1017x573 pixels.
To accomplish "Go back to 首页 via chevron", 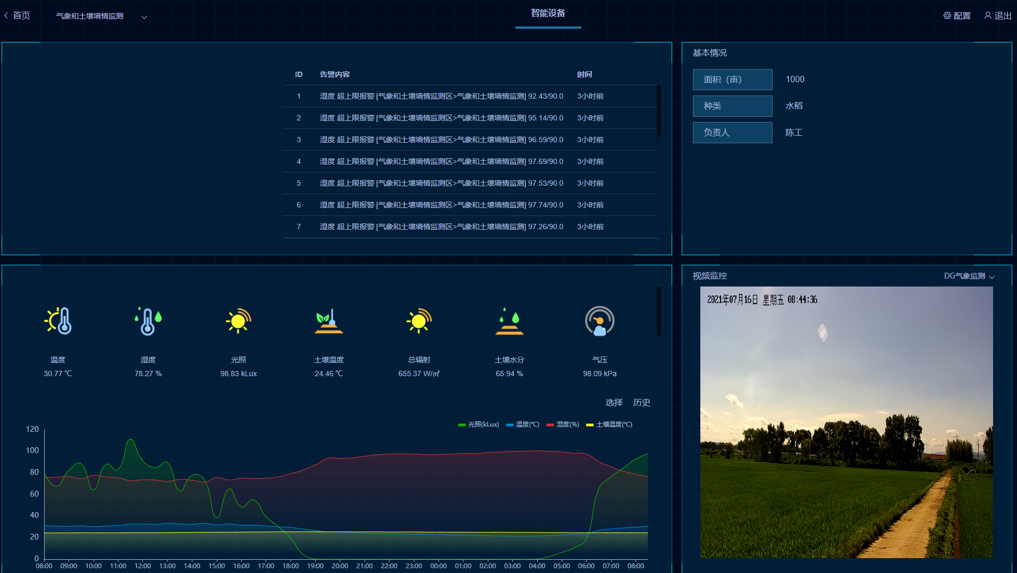I will click(x=6, y=16).
